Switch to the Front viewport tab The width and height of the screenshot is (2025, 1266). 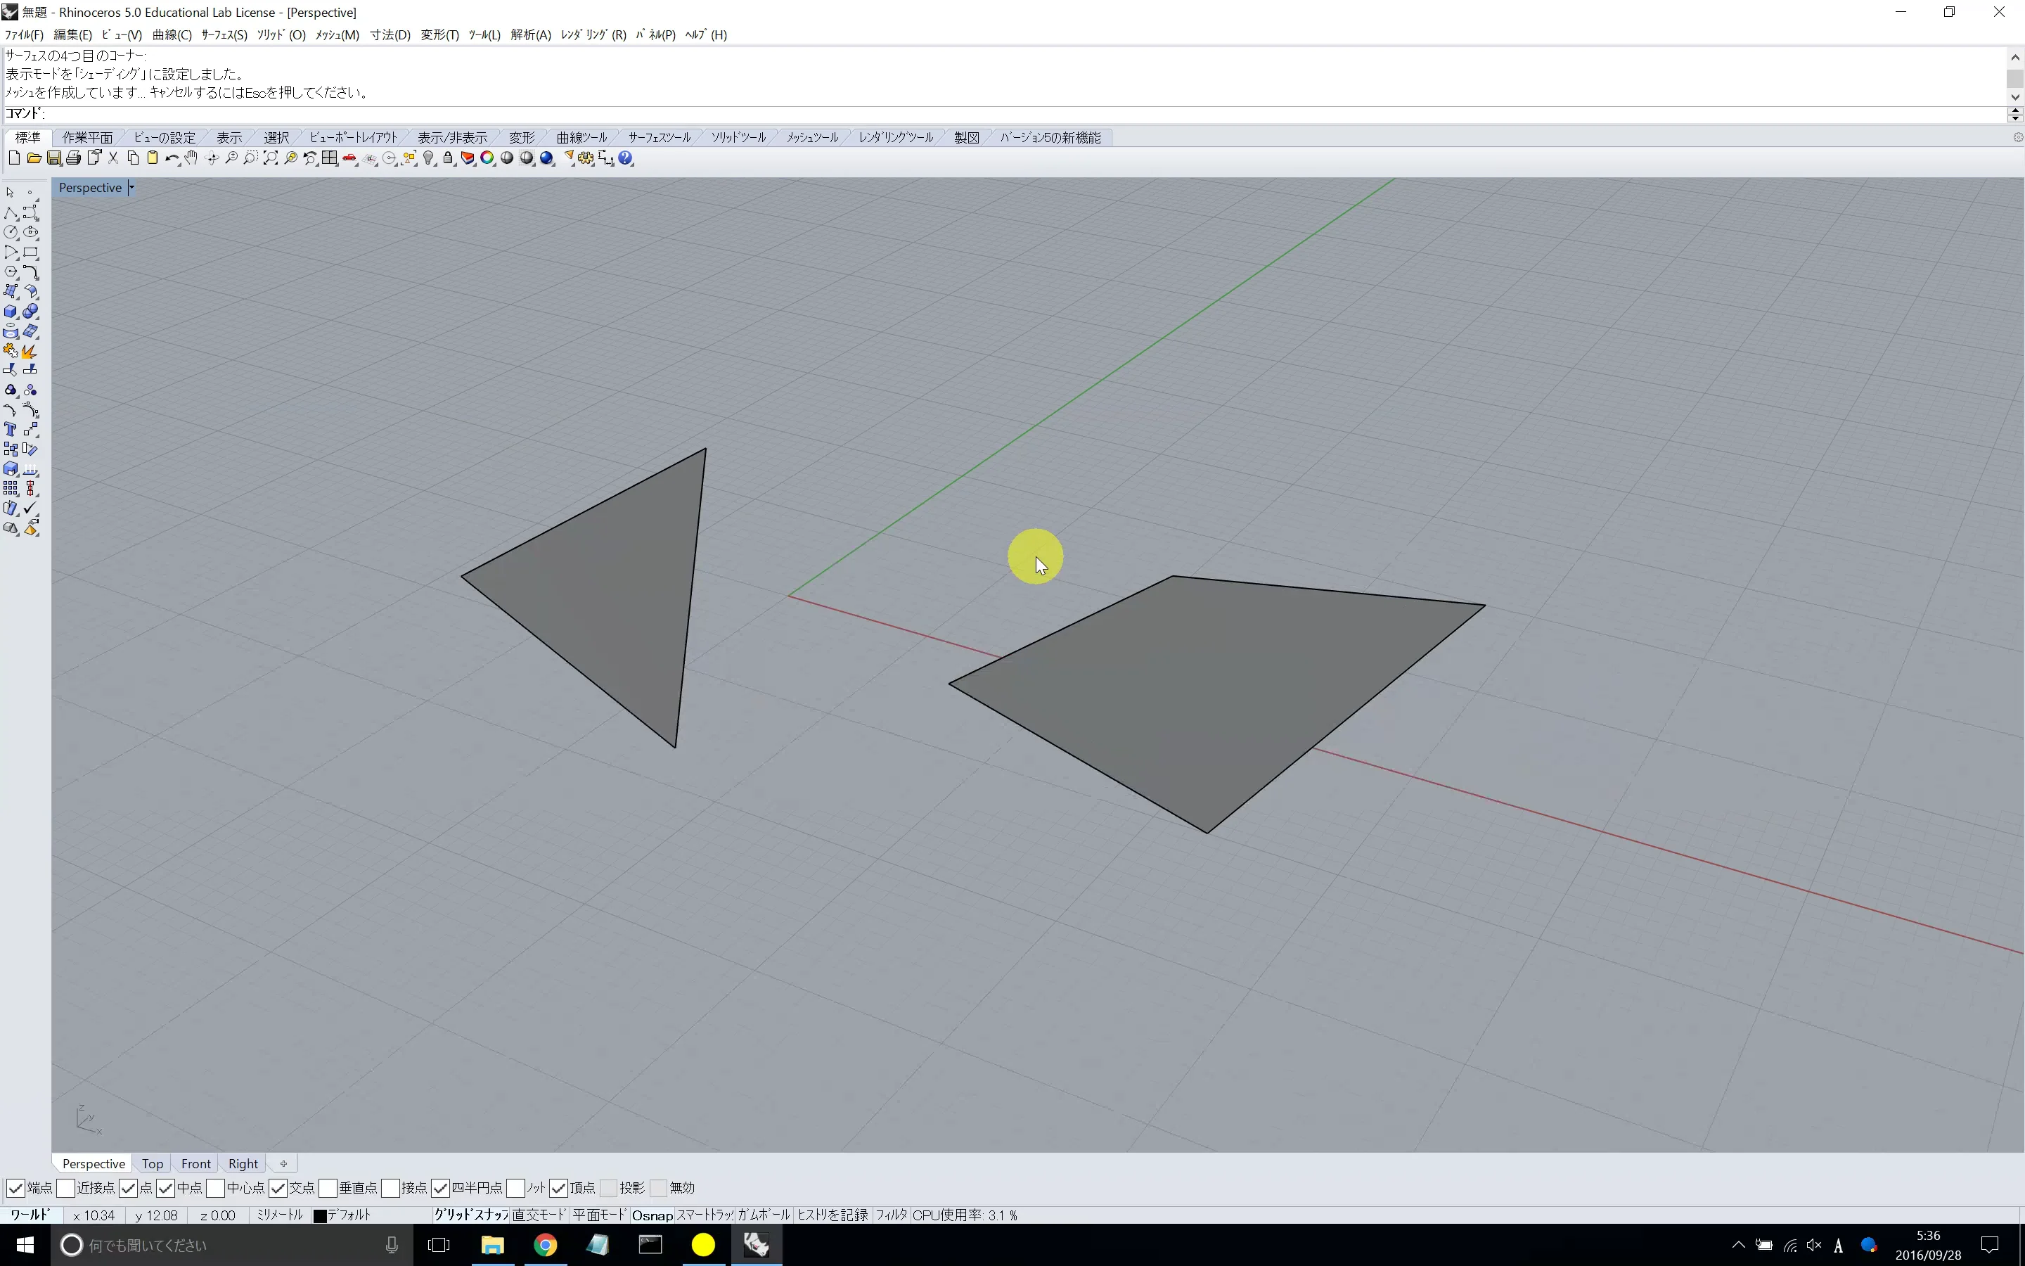[195, 1164]
